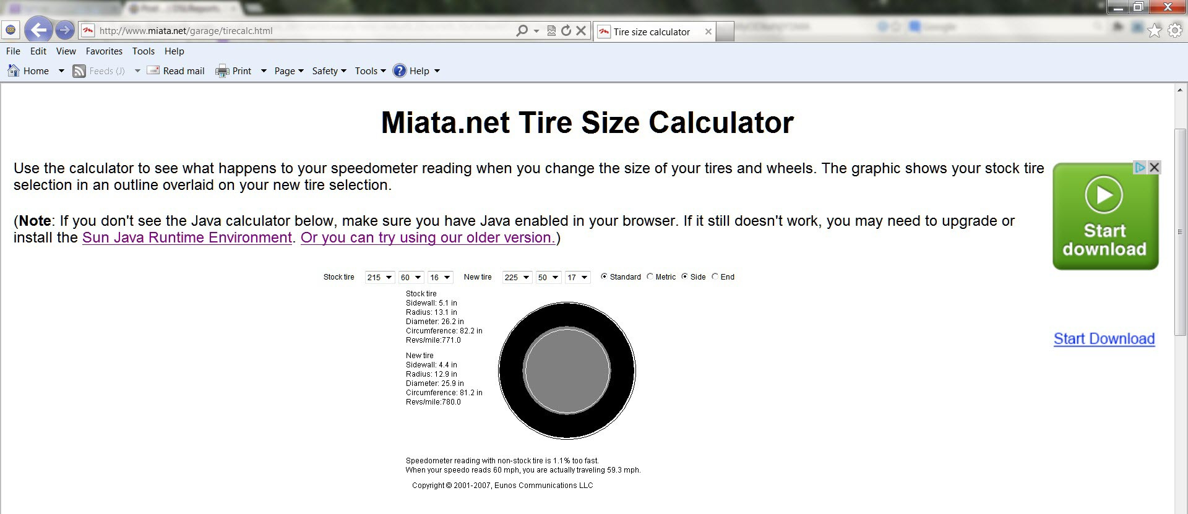Click the vertical scrollbar thumb

point(1181,232)
